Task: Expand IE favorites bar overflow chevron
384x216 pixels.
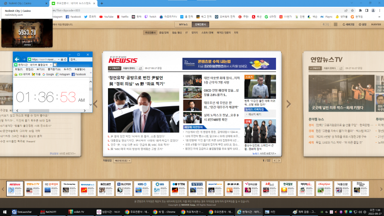Action: pyautogui.click(x=91, y=73)
